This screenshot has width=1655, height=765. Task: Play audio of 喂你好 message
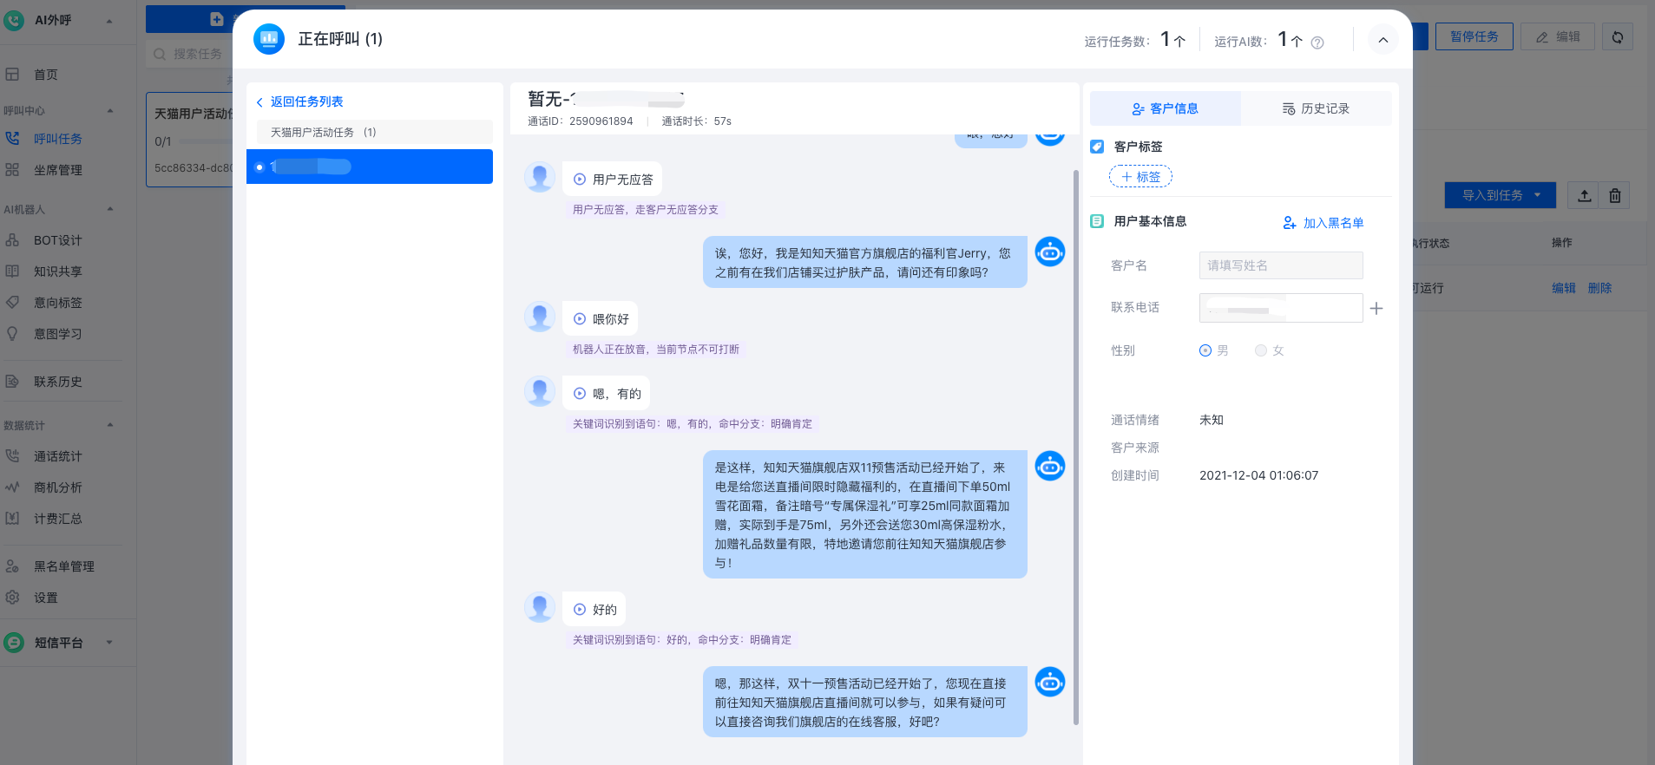tap(580, 319)
